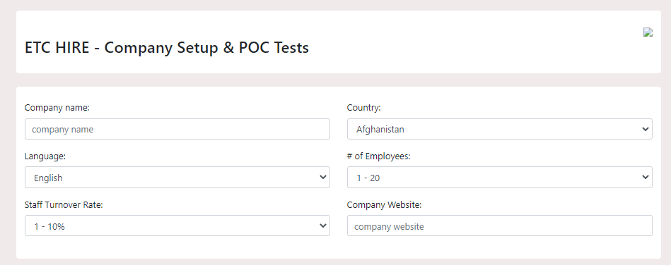Click the broken image icon in header
This screenshot has height=265, width=671.
pyautogui.click(x=648, y=32)
